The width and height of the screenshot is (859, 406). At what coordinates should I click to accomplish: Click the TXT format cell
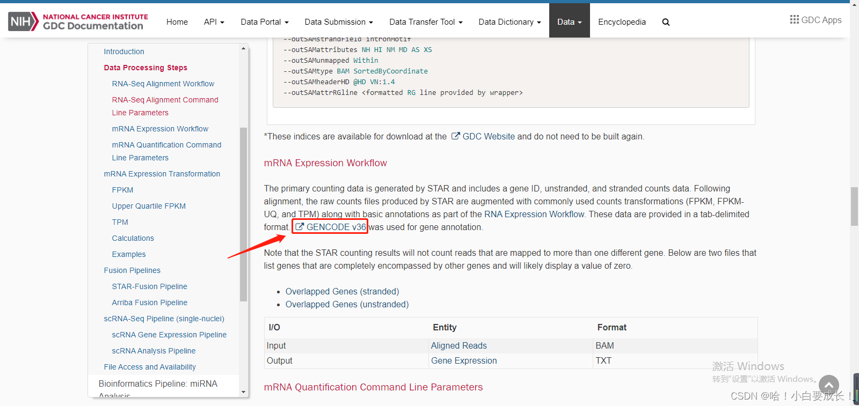coord(675,361)
